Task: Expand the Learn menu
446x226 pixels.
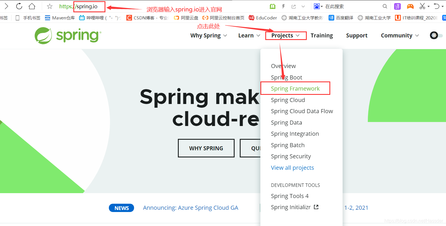Action: [x=249, y=35]
